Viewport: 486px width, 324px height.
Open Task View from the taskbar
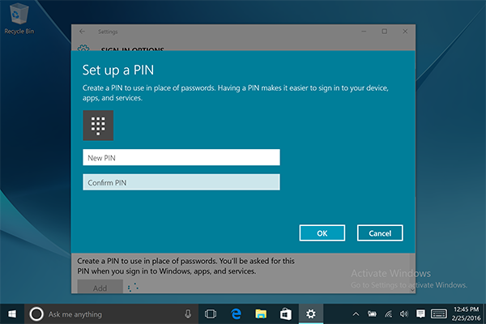[211, 314]
